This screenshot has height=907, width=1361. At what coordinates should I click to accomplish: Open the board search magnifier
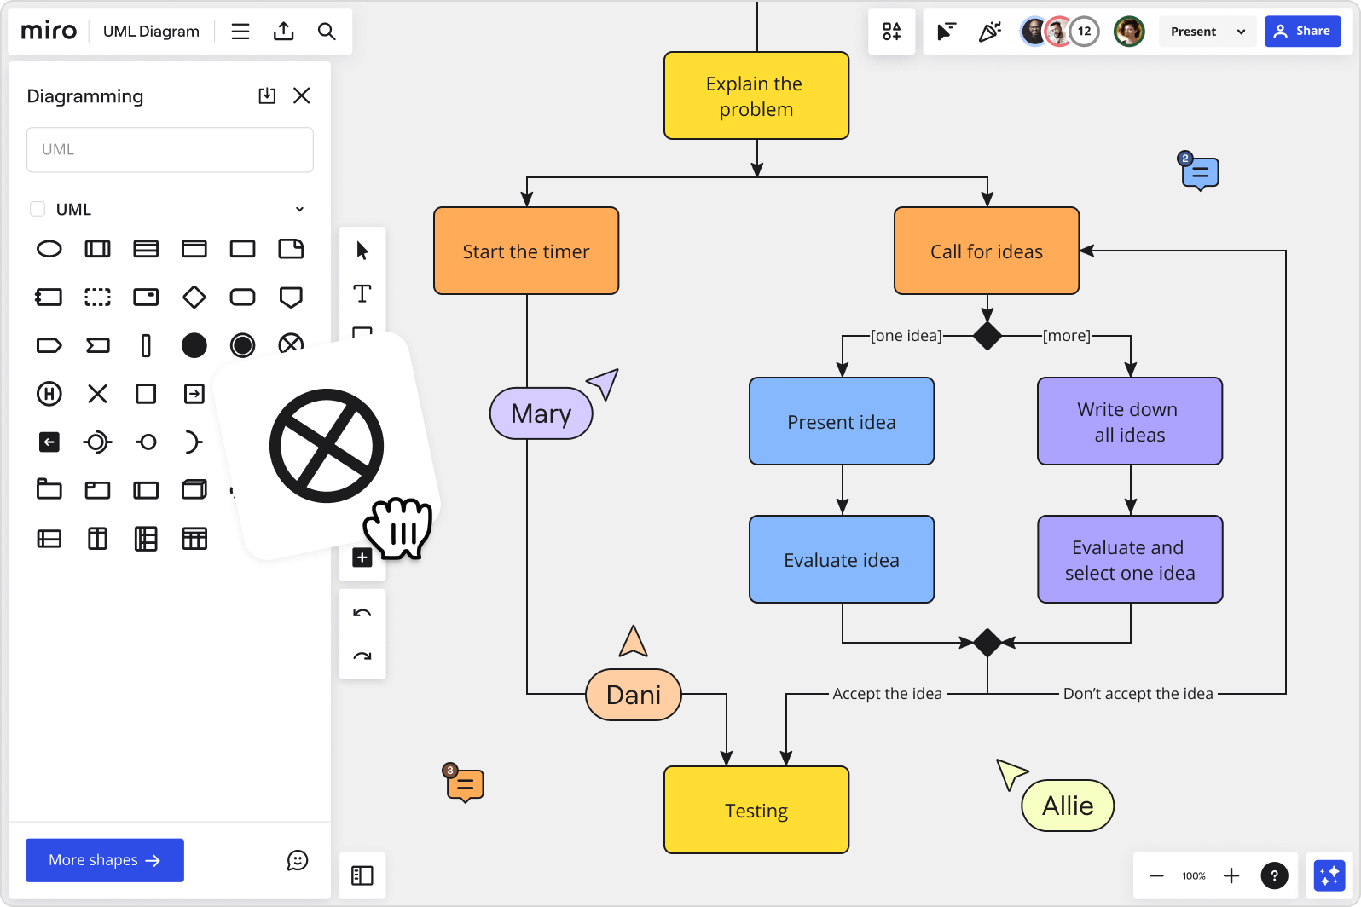click(327, 32)
